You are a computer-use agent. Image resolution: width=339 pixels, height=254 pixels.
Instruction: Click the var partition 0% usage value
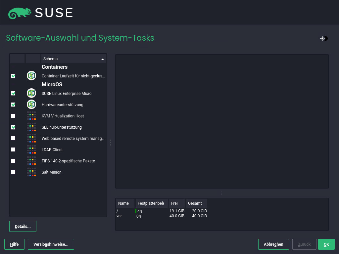pos(139,216)
